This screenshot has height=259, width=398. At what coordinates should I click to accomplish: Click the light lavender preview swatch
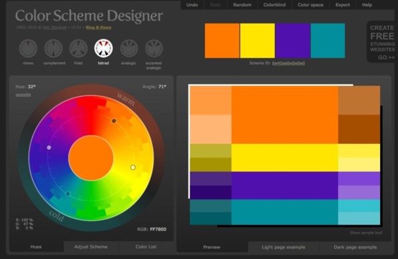[x=359, y=192]
